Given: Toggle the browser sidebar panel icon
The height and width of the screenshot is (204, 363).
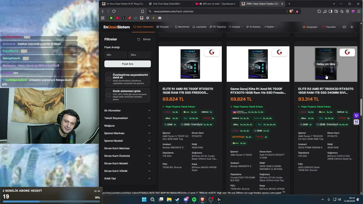Looking at the screenshot, I should pyautogui.click(x=330, y=11).
